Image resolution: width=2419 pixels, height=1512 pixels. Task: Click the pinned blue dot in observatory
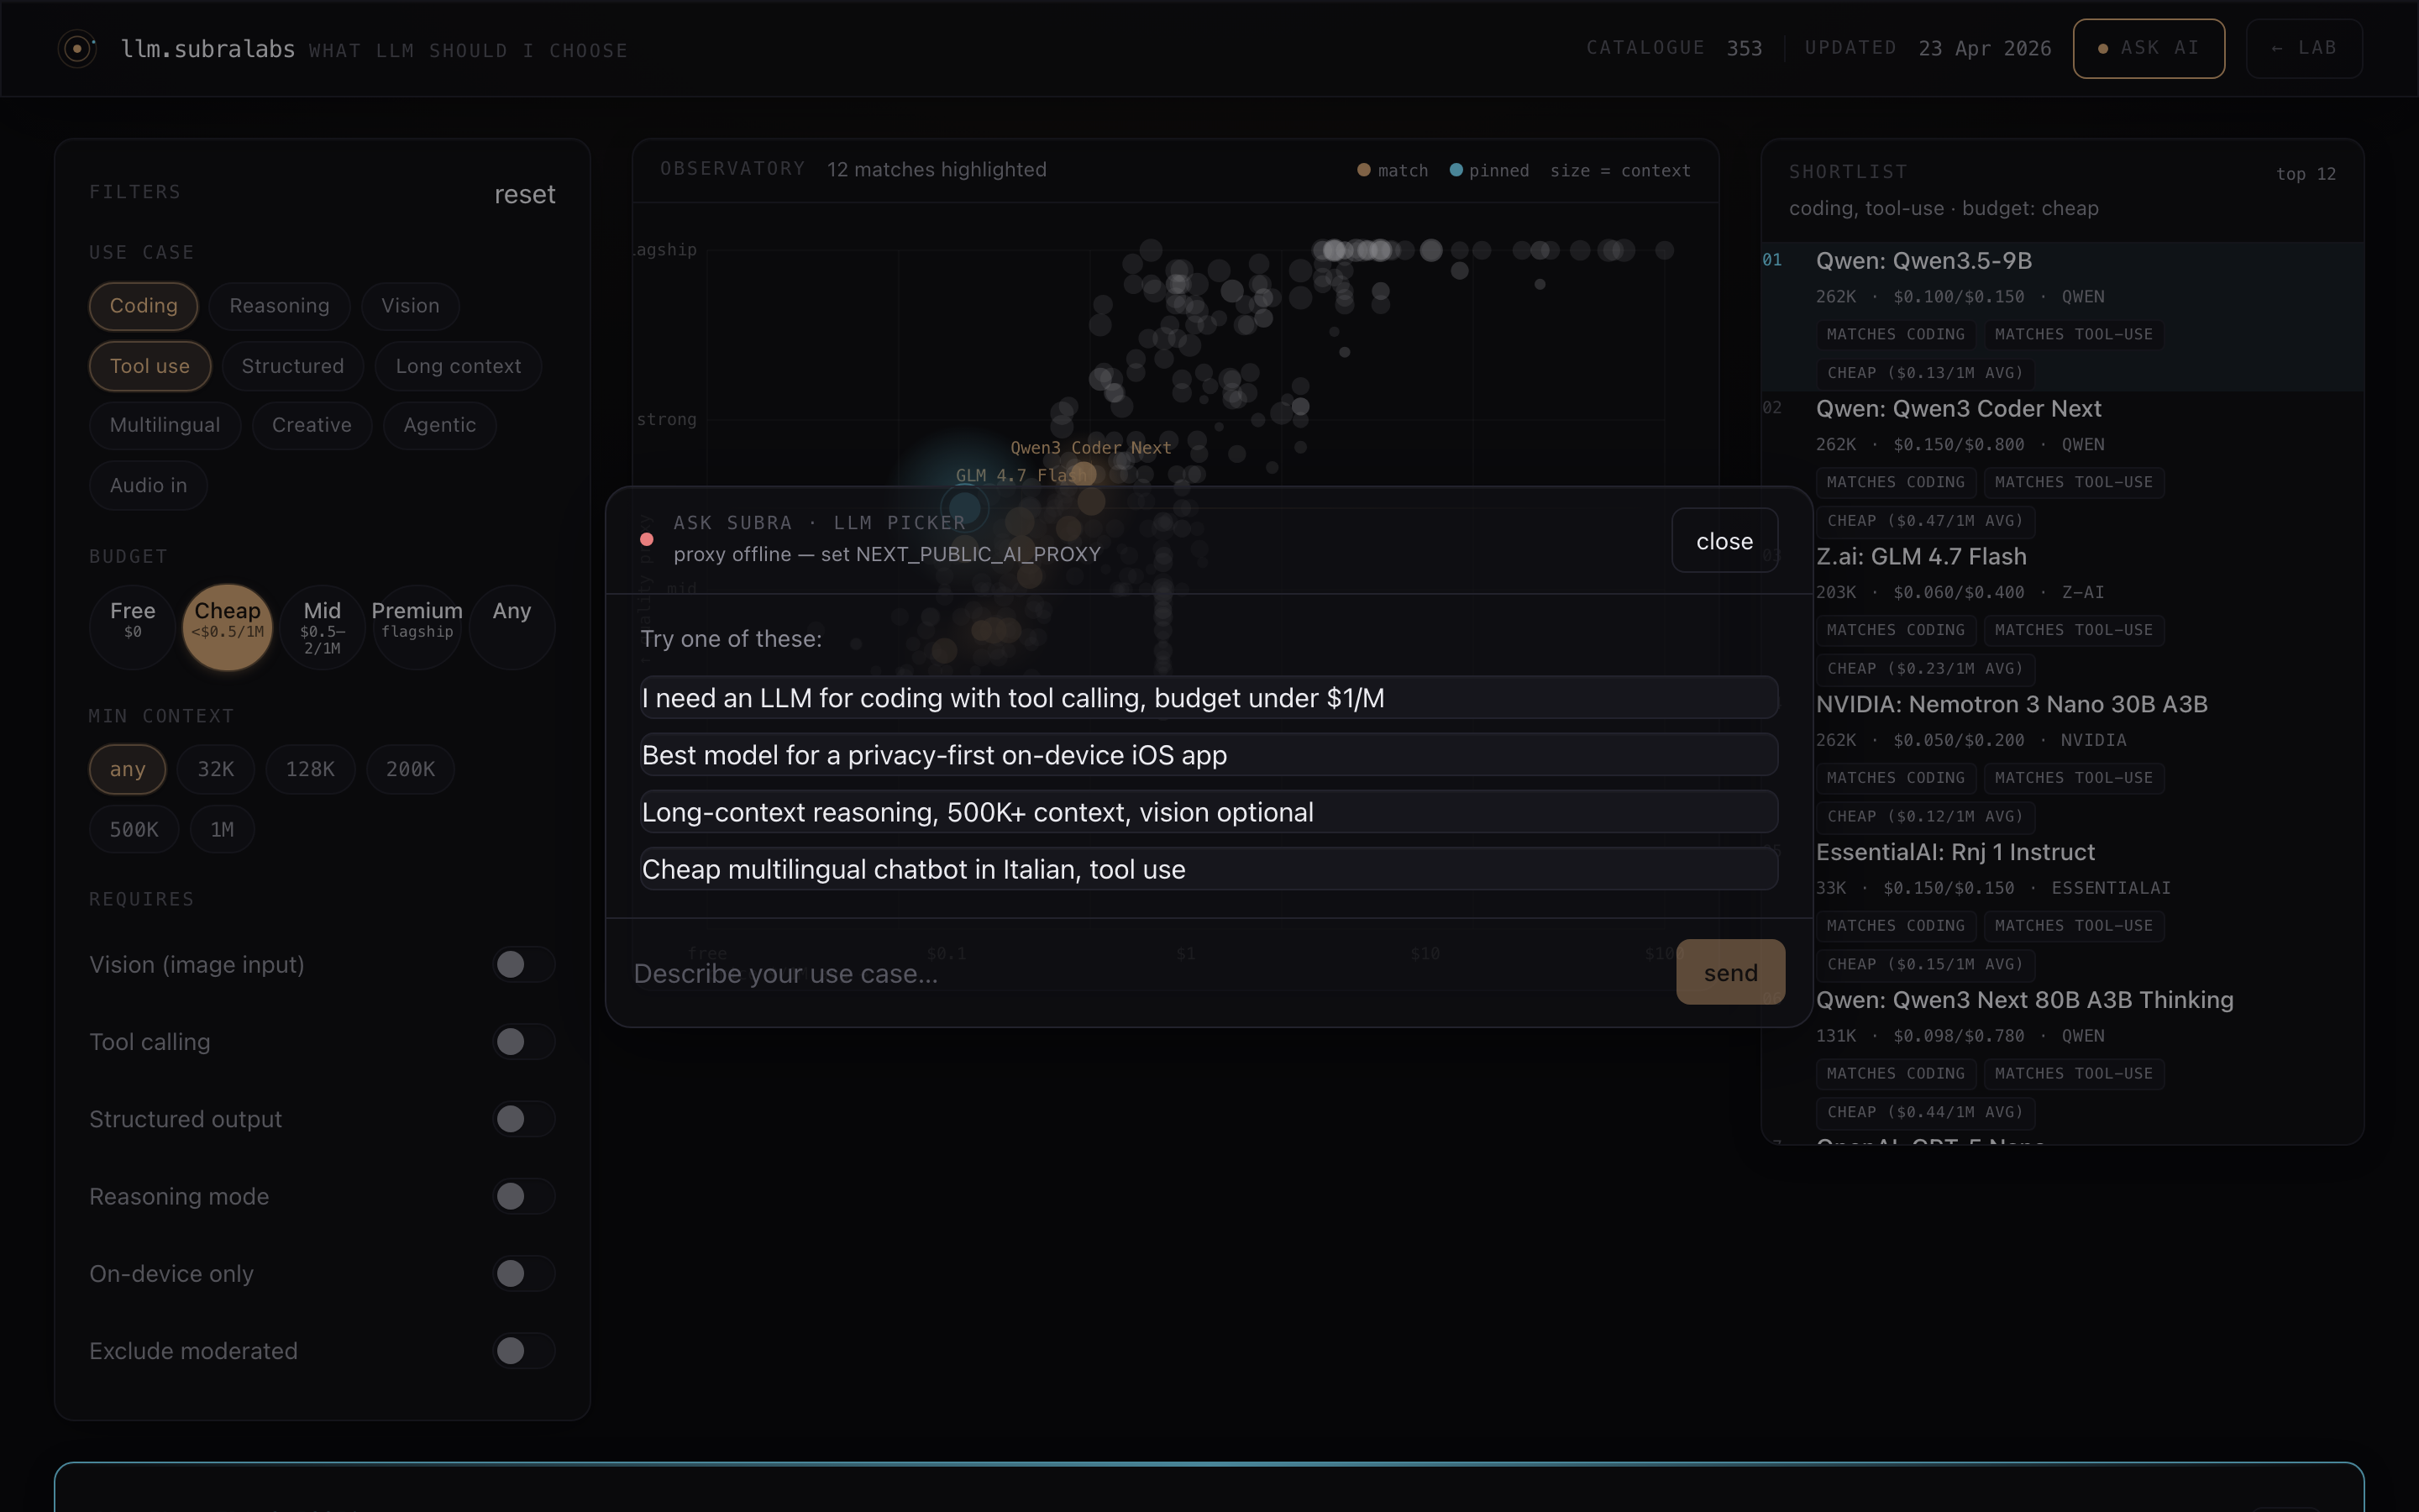964,508
